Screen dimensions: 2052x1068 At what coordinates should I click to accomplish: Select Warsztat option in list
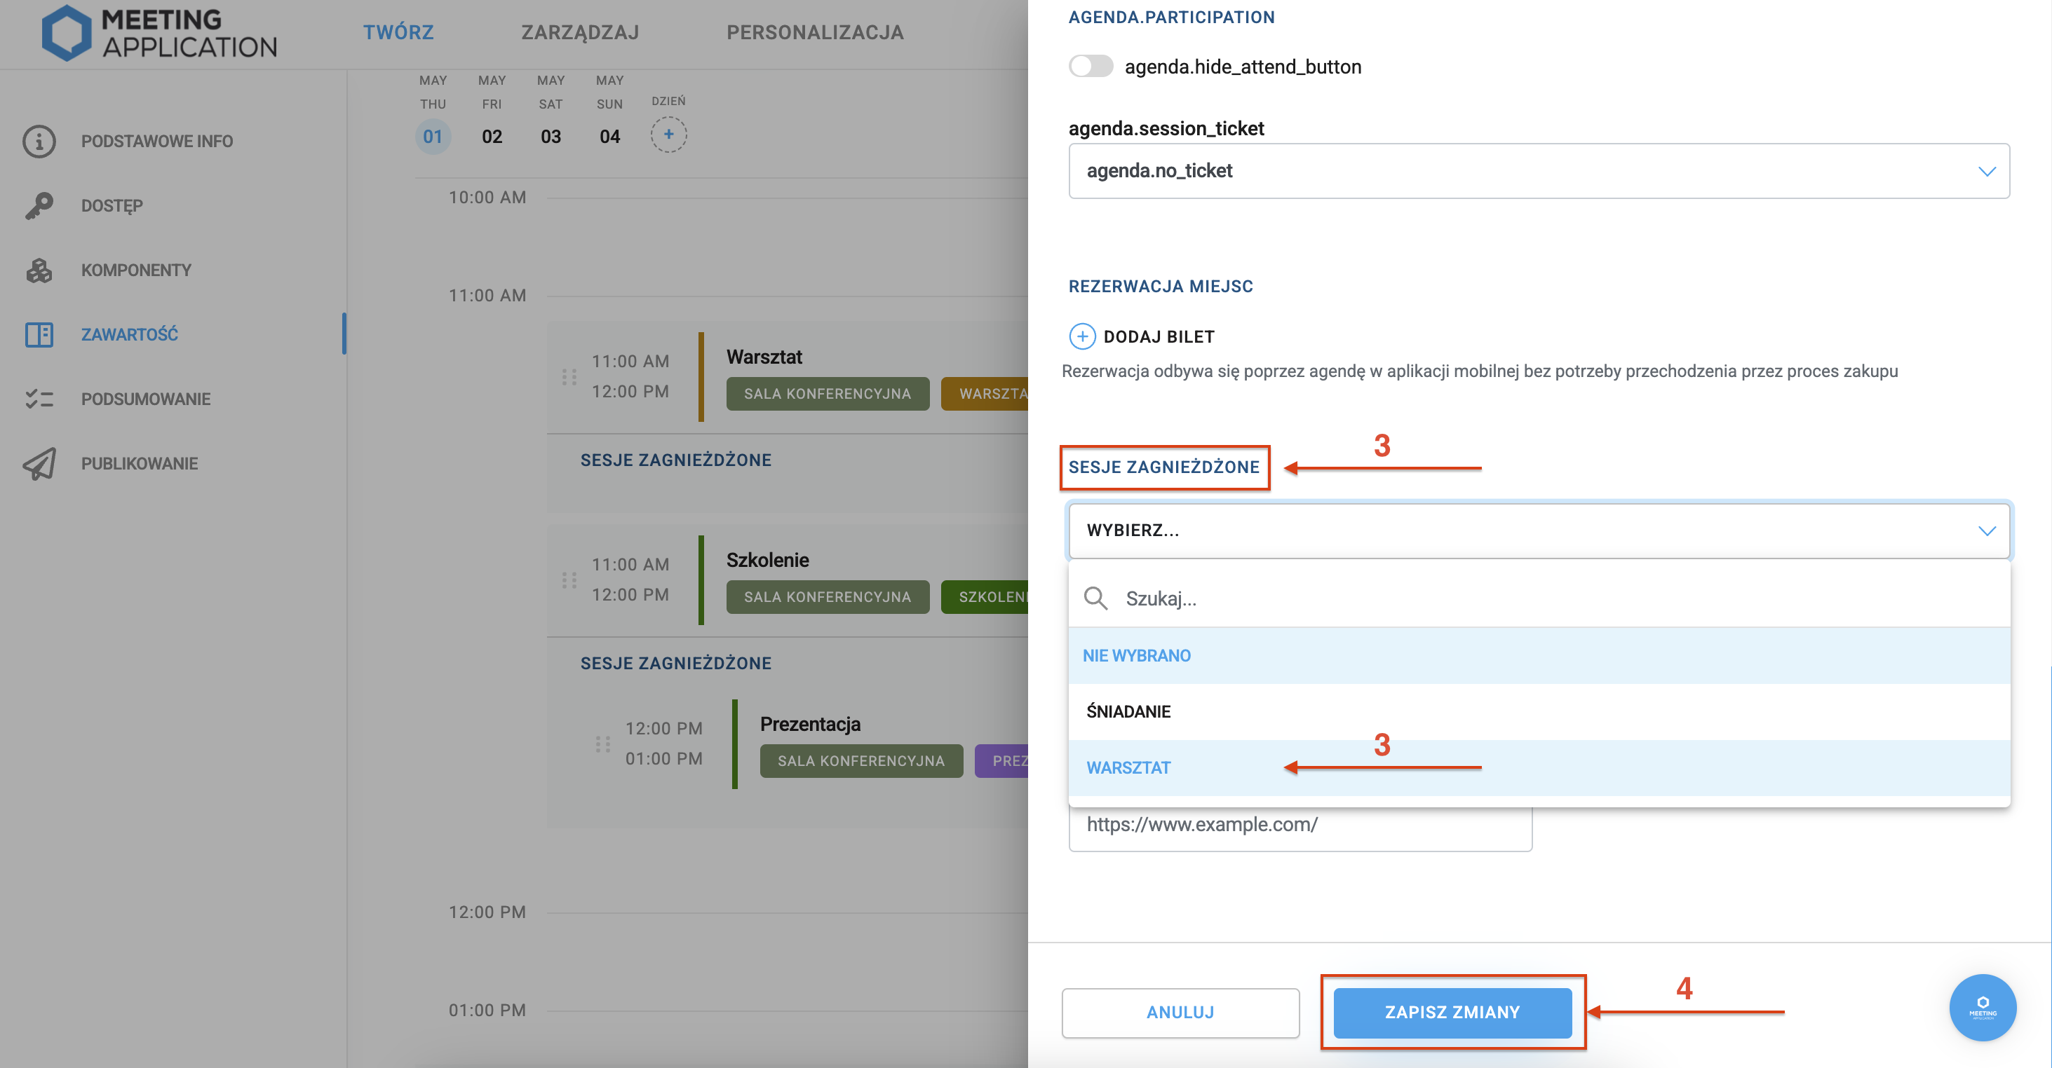(1538, 767)
